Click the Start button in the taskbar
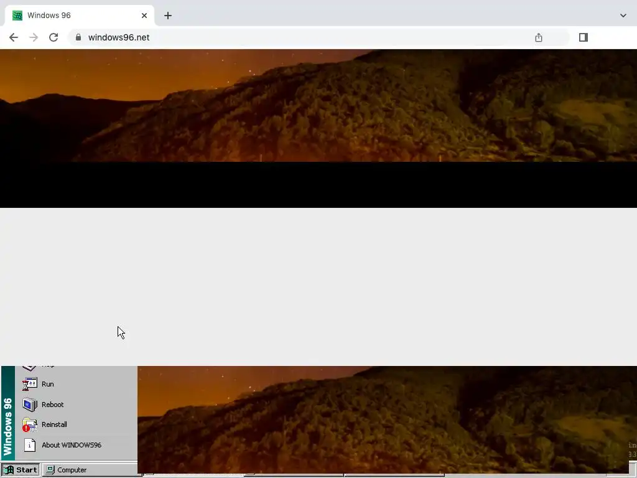637x478 pixels. click(x=21, y=470)
